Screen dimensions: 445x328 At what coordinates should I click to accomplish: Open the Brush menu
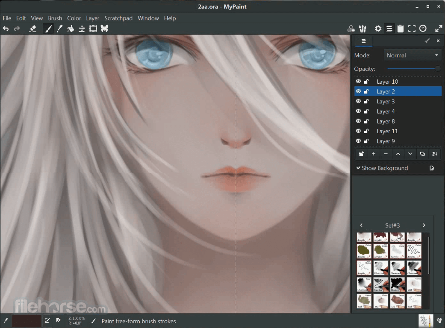(55, 18)
